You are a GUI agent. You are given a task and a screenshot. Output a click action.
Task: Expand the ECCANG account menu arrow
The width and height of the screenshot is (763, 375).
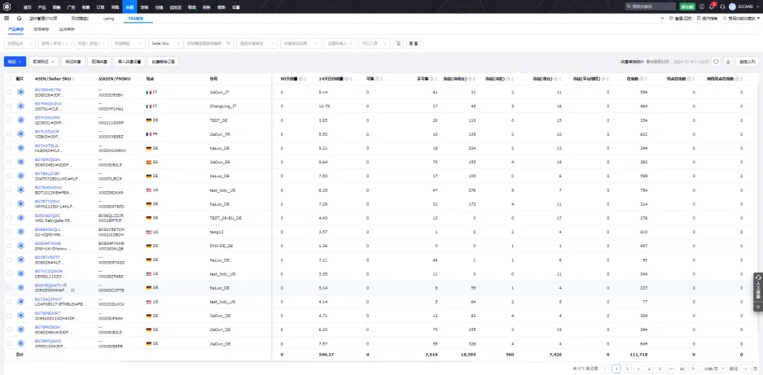pyautogui.click(x=757, y=7)
